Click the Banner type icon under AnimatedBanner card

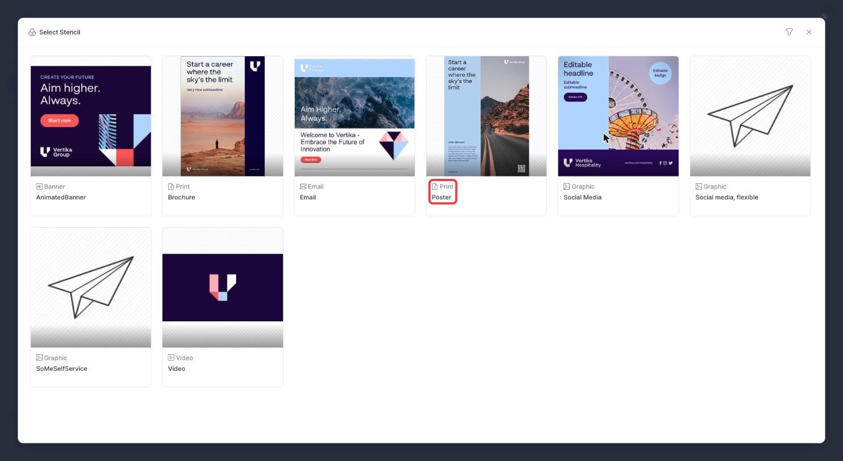[39, 186]
